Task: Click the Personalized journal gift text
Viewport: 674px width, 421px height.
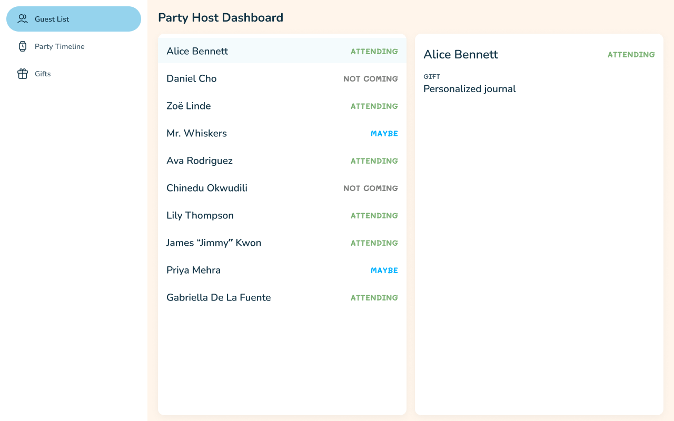Action: (470, 89)
